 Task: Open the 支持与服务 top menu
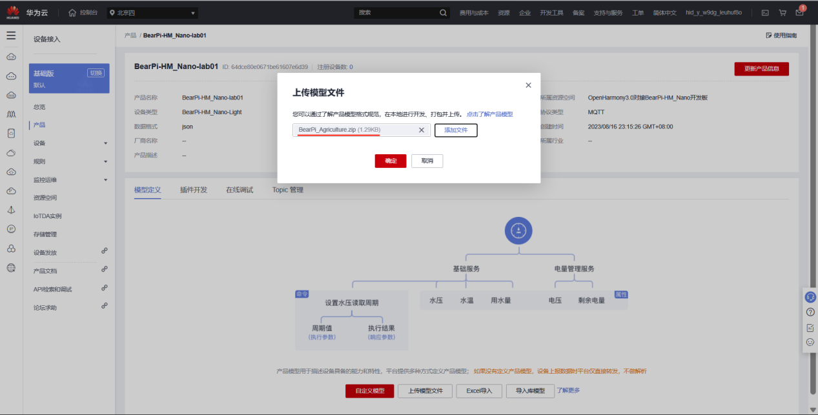608,12
